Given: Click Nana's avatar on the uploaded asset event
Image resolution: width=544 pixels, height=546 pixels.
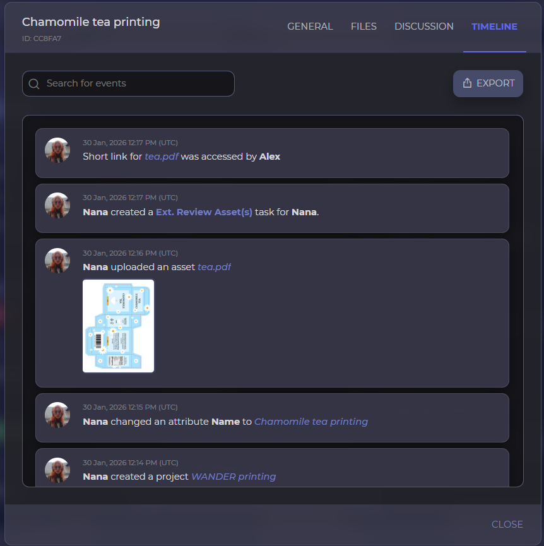Looking at the screenshot, I should click(x=57, y=260).
